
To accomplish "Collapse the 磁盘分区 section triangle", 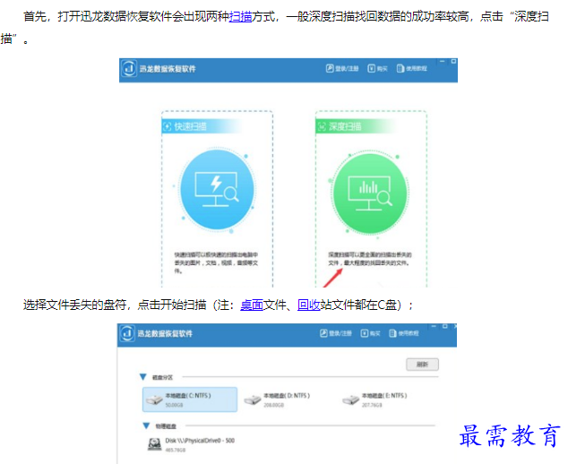I will (143, 377).
